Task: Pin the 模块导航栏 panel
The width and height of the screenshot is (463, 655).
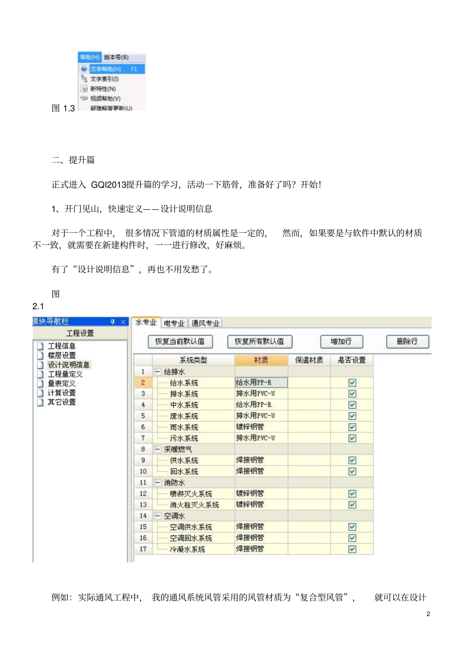Action: pos(113,321)
